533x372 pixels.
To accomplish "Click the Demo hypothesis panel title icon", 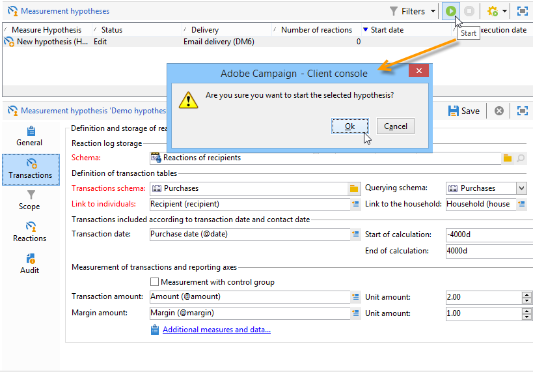I will coord(12,111).
